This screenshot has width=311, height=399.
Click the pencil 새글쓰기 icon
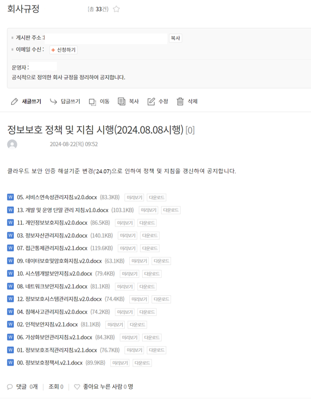pos(14,102)
